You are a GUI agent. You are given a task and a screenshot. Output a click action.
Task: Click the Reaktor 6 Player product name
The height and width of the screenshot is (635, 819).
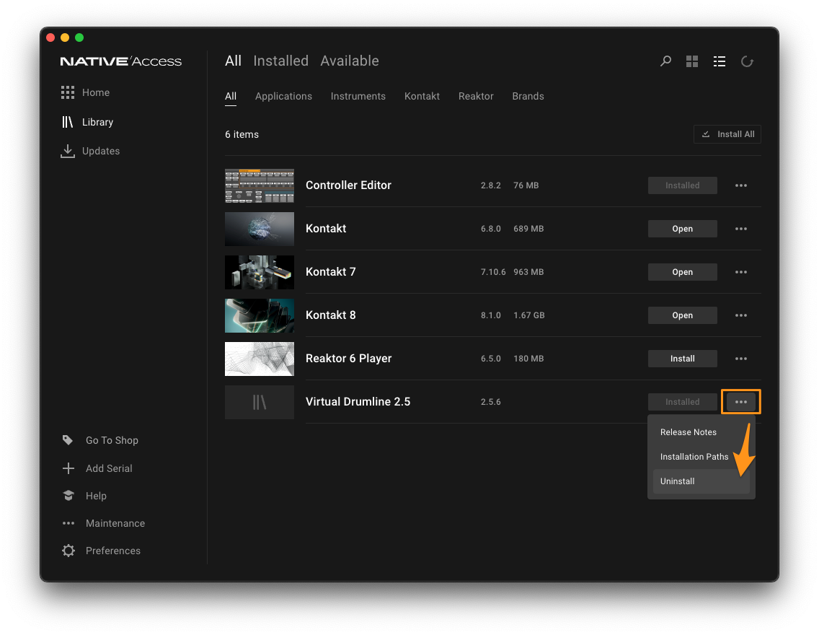click(x=348, y=359)
